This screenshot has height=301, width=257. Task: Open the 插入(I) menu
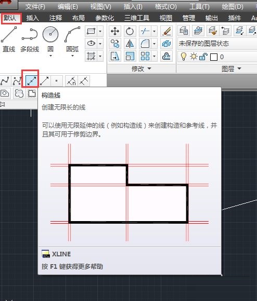click(133, 7)
